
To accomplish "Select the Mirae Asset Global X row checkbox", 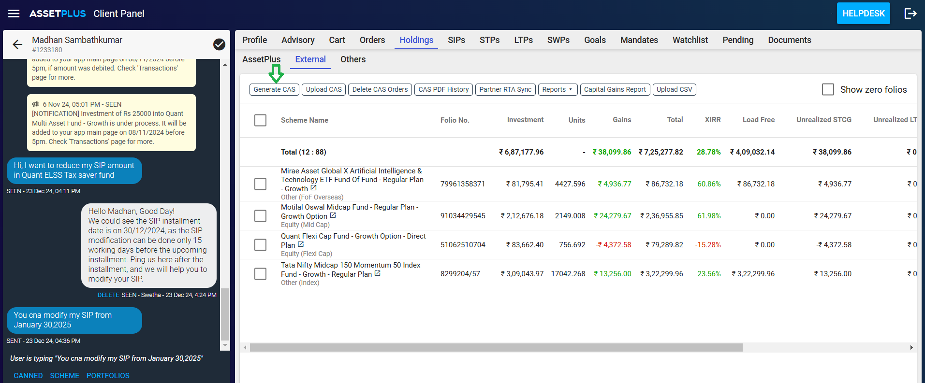I will tap(260, 184).
